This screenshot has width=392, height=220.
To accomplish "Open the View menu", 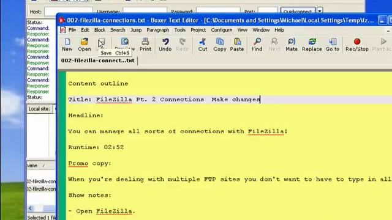I will pos(243,30).
